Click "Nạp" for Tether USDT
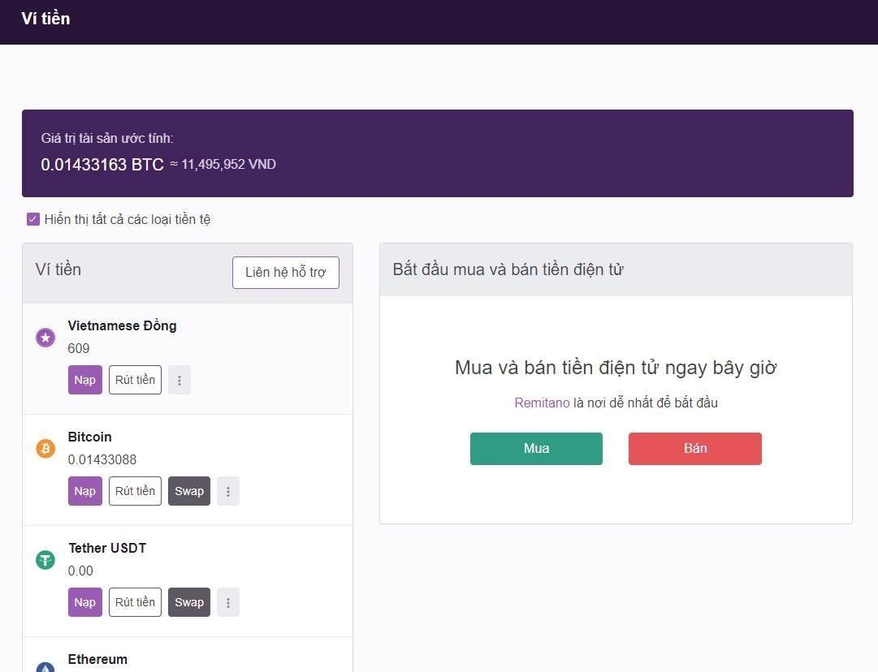878x672 pixels. pyautogui.click(x=84, y=601)
